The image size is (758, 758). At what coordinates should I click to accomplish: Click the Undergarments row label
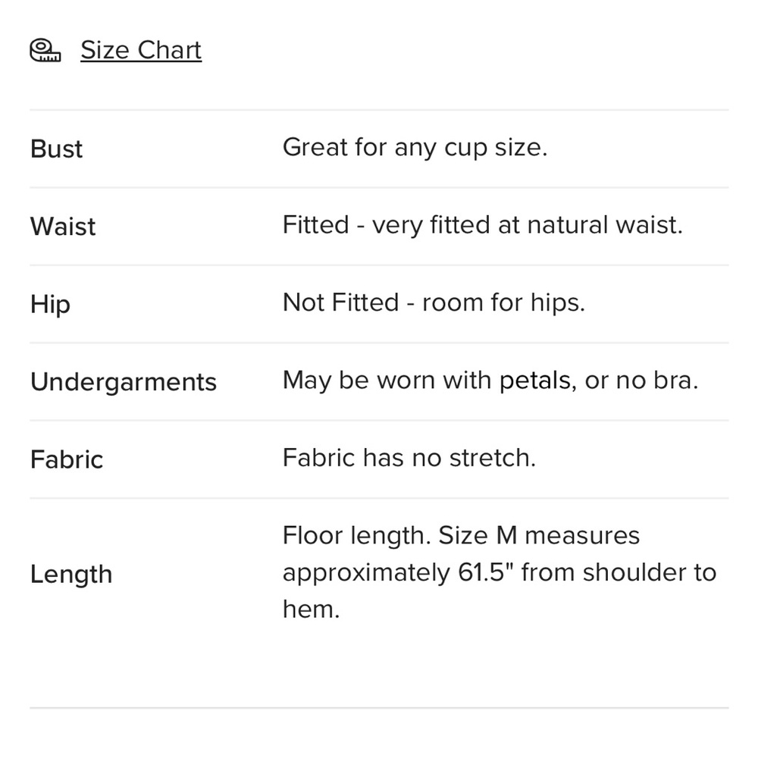(124, 382)
